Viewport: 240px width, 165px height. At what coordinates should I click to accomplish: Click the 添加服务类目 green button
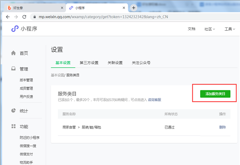[215, 94]
